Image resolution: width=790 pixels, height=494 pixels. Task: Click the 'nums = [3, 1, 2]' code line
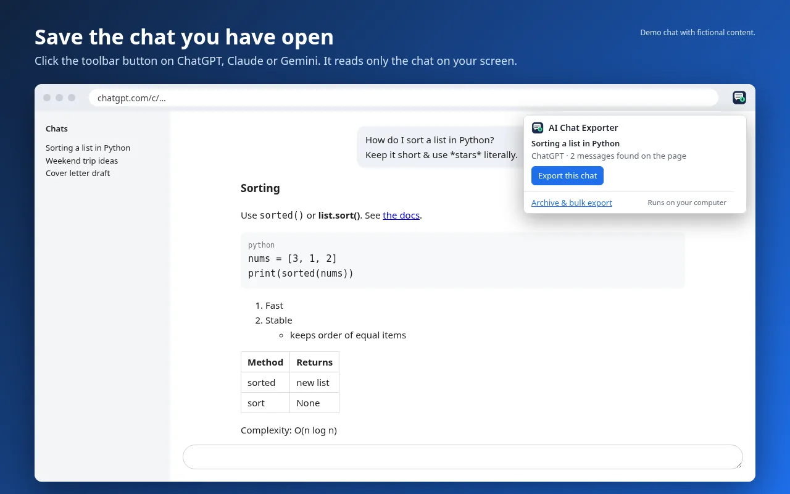293,259
